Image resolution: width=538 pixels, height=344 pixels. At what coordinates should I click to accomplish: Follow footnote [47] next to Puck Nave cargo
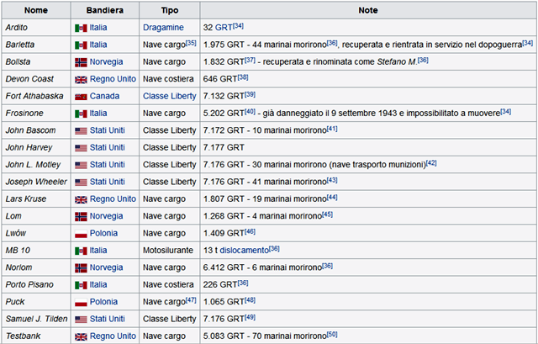pos(191,300)
